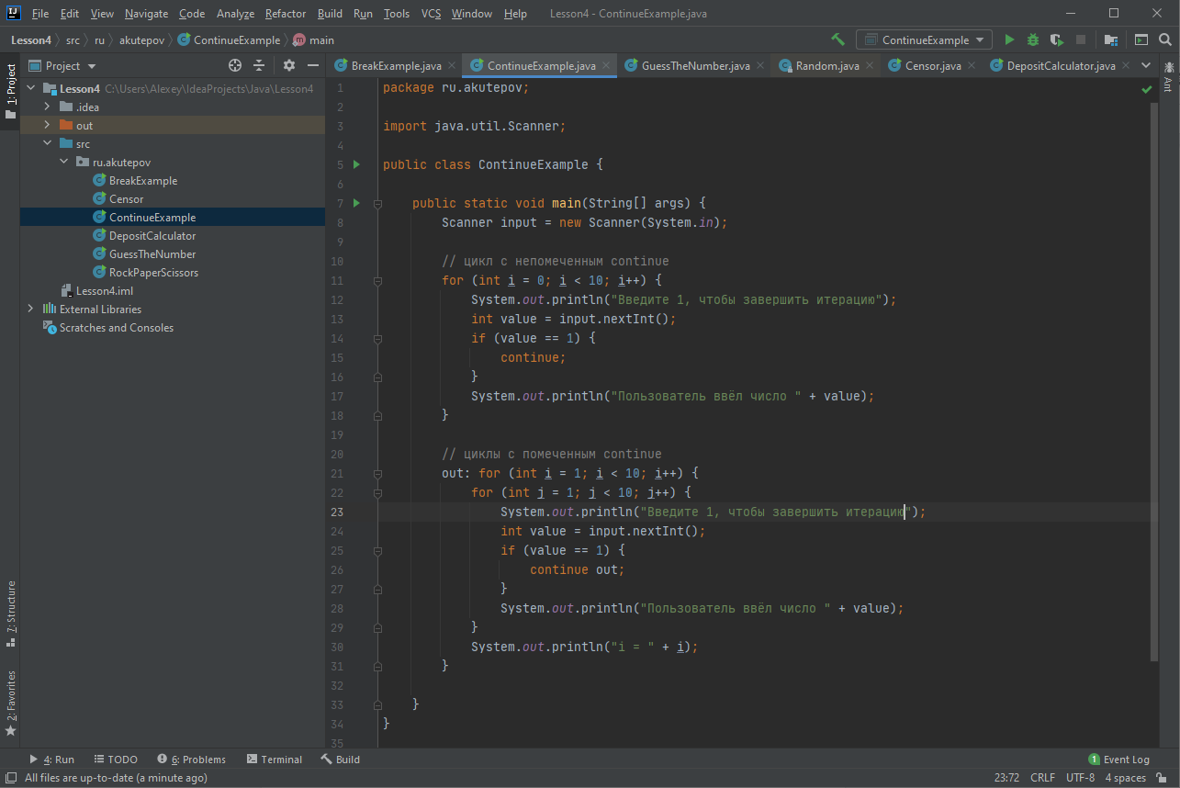Open Project Structure icon in toolbar
This screenshot has height=788, width=1180.
(x=1111, y=39)
